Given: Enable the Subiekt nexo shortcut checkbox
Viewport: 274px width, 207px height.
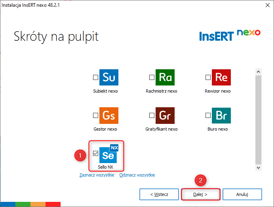Looking at the screenshot, I should [95, 77].
